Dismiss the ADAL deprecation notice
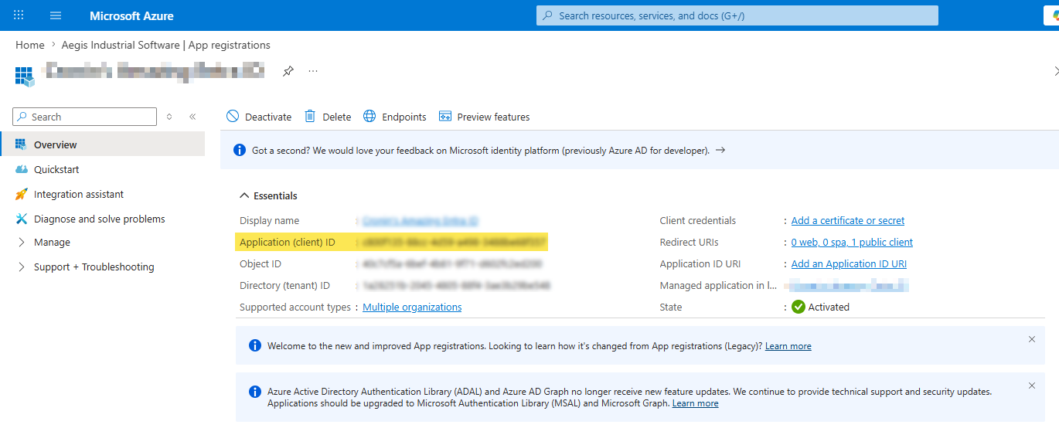1059x428 pixels. [1032, 386]
